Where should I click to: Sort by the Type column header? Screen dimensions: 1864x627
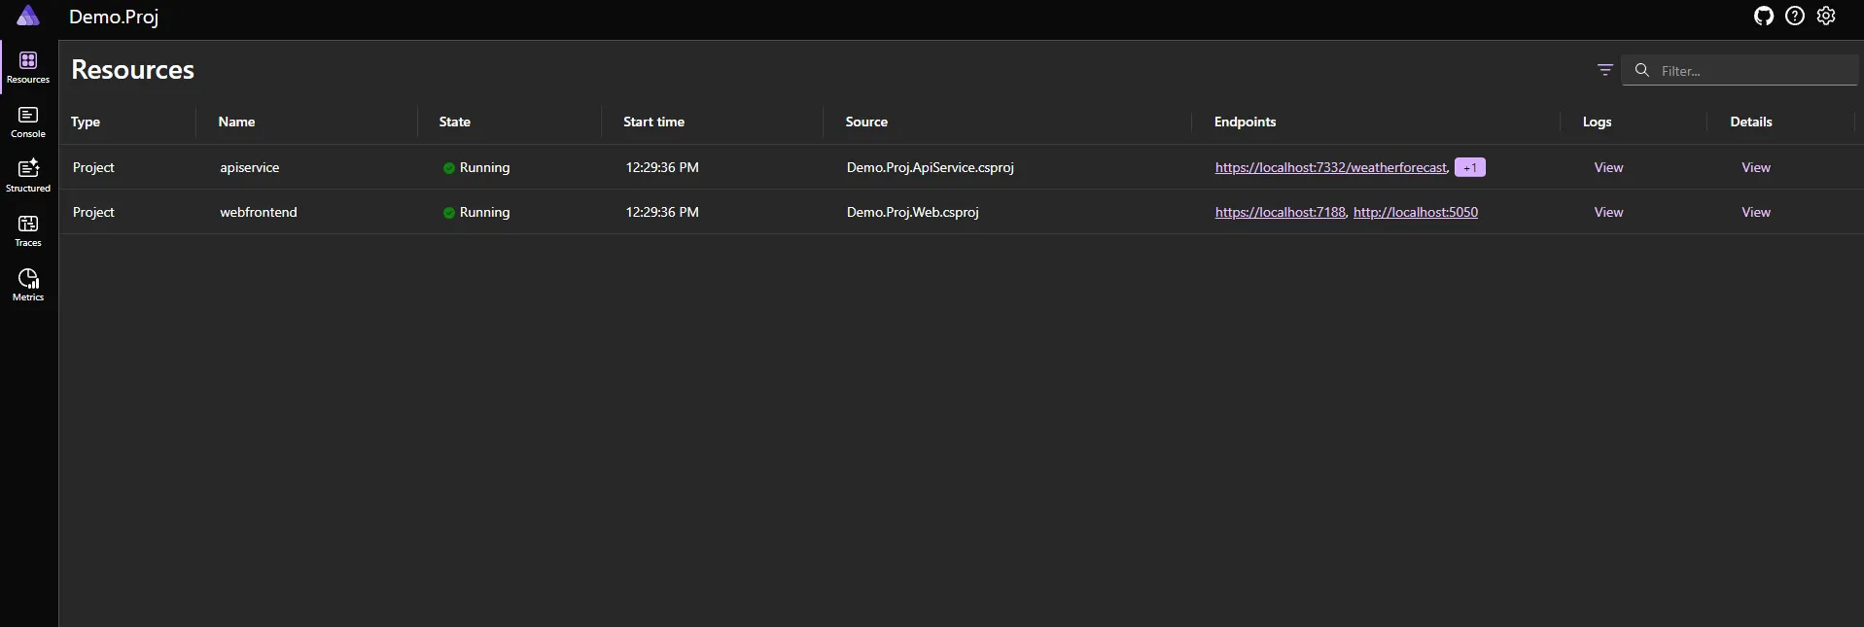86,122
